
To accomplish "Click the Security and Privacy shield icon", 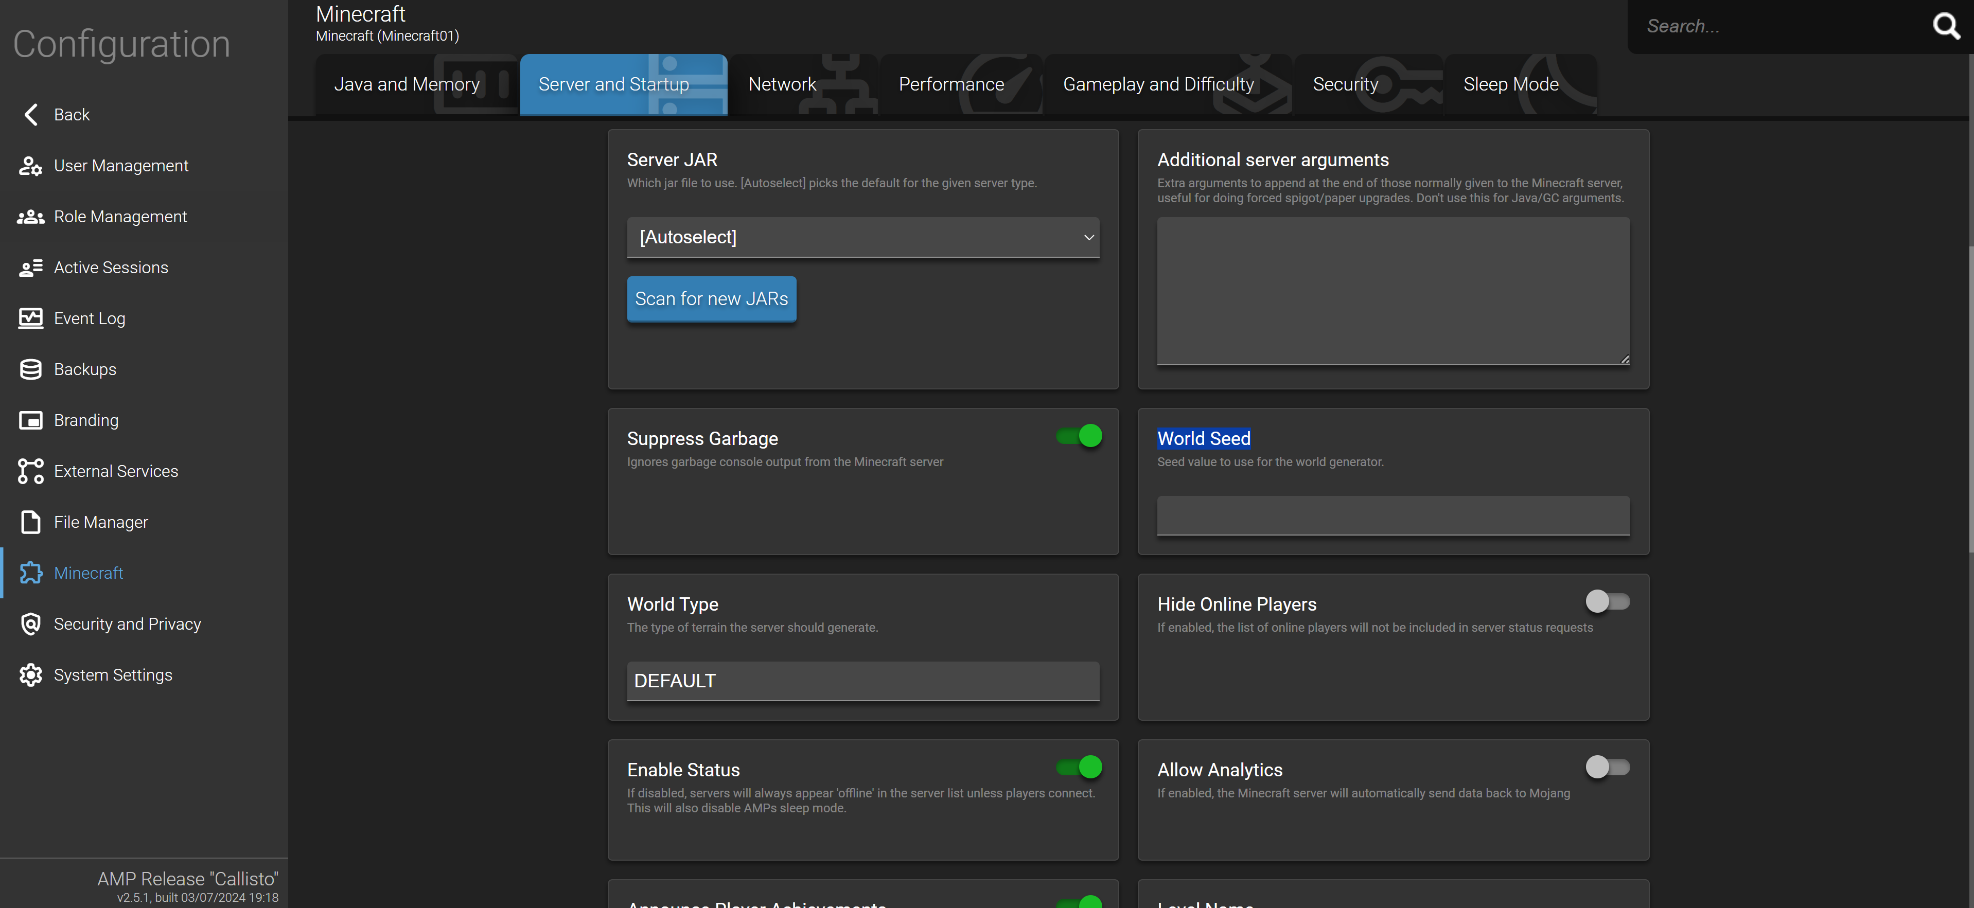I will tap(31, 624).
